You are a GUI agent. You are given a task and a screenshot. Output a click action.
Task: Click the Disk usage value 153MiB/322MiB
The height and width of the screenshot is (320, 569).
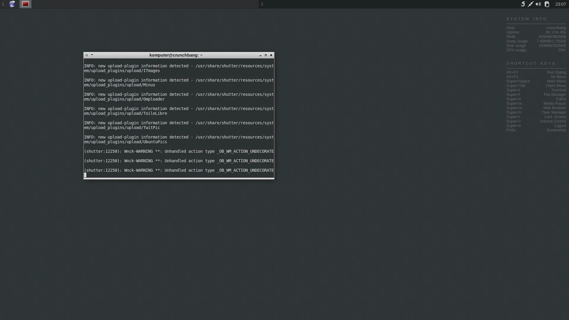point(552,46)
